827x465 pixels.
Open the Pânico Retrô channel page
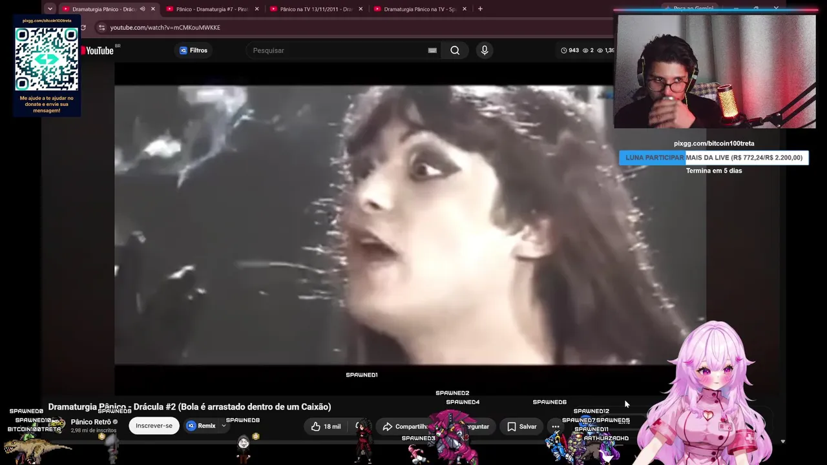[90, 422]
